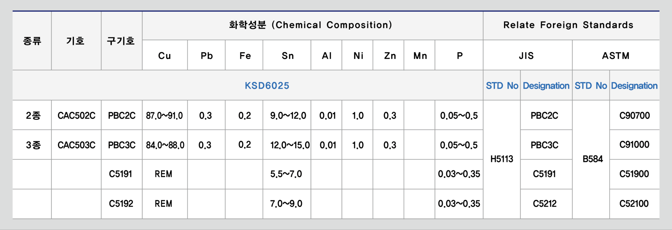Click the Cu column header
The height and width of the screenshot is (230, 672).
pyautogui.click(x=164, y=56)
